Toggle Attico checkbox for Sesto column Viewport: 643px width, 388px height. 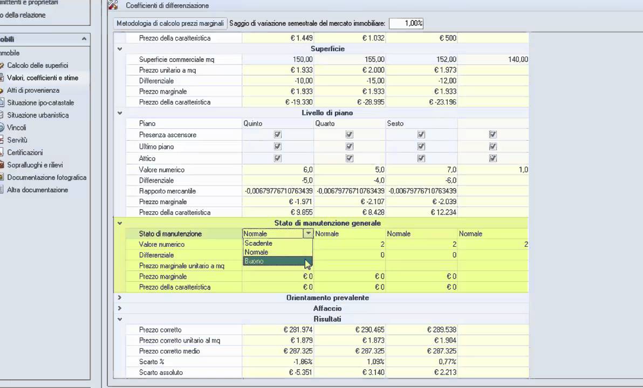[x=421, y=158]
